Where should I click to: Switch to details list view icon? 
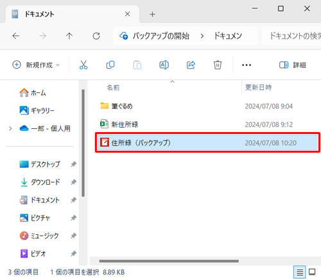(300, 272)
